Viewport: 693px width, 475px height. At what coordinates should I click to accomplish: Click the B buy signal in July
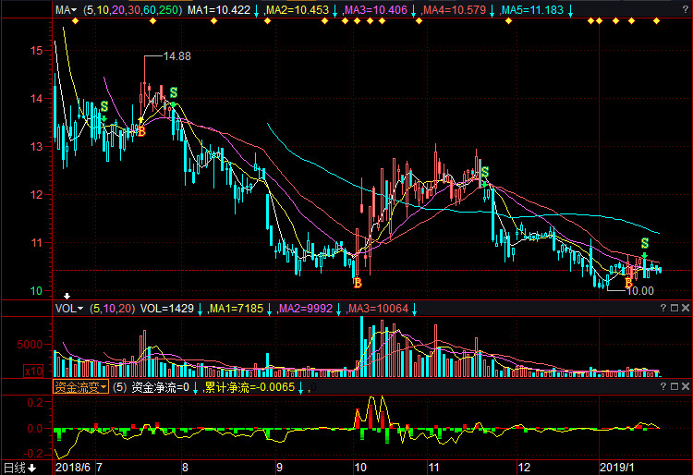tap(141, 131)
